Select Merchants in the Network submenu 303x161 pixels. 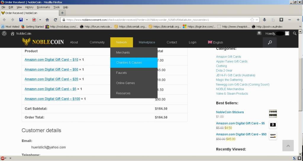pos(134,52)
